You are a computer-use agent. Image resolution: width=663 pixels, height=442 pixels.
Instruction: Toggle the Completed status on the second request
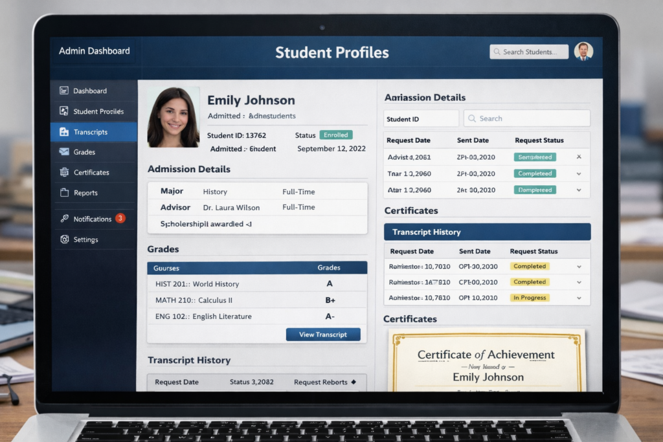coord(535,173)
